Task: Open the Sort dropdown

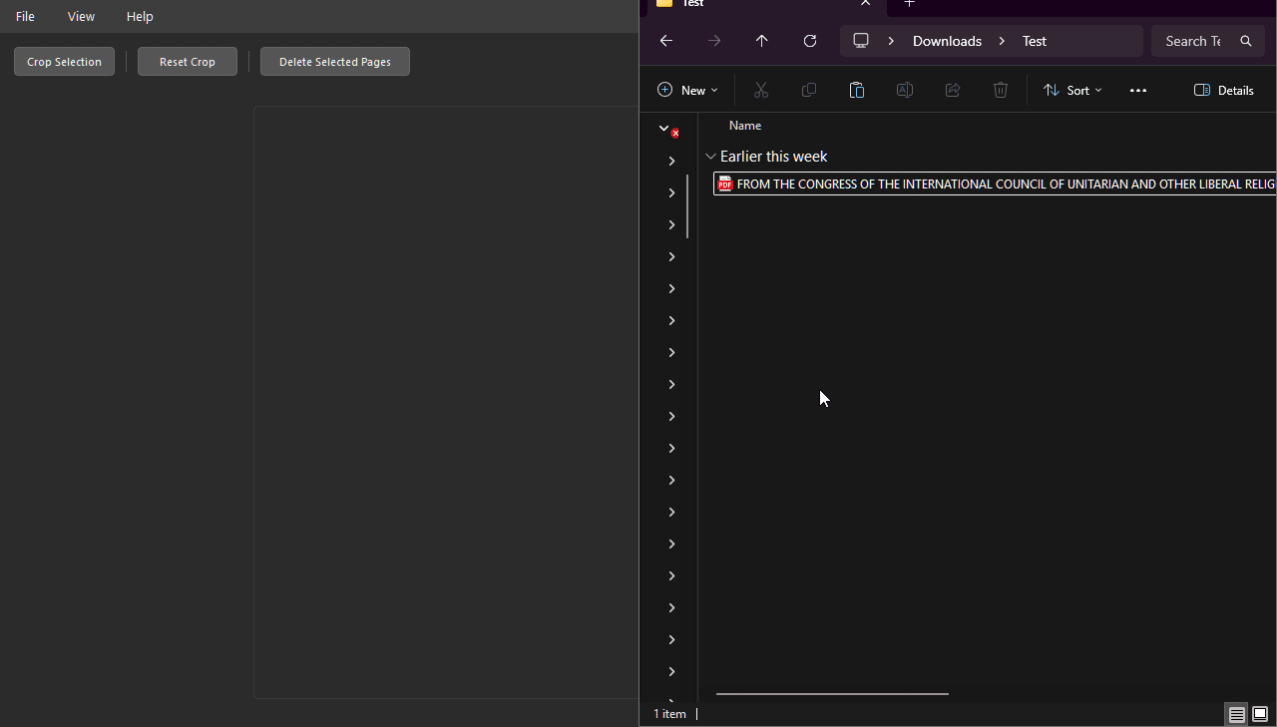Action: (x=1072, y=90)
